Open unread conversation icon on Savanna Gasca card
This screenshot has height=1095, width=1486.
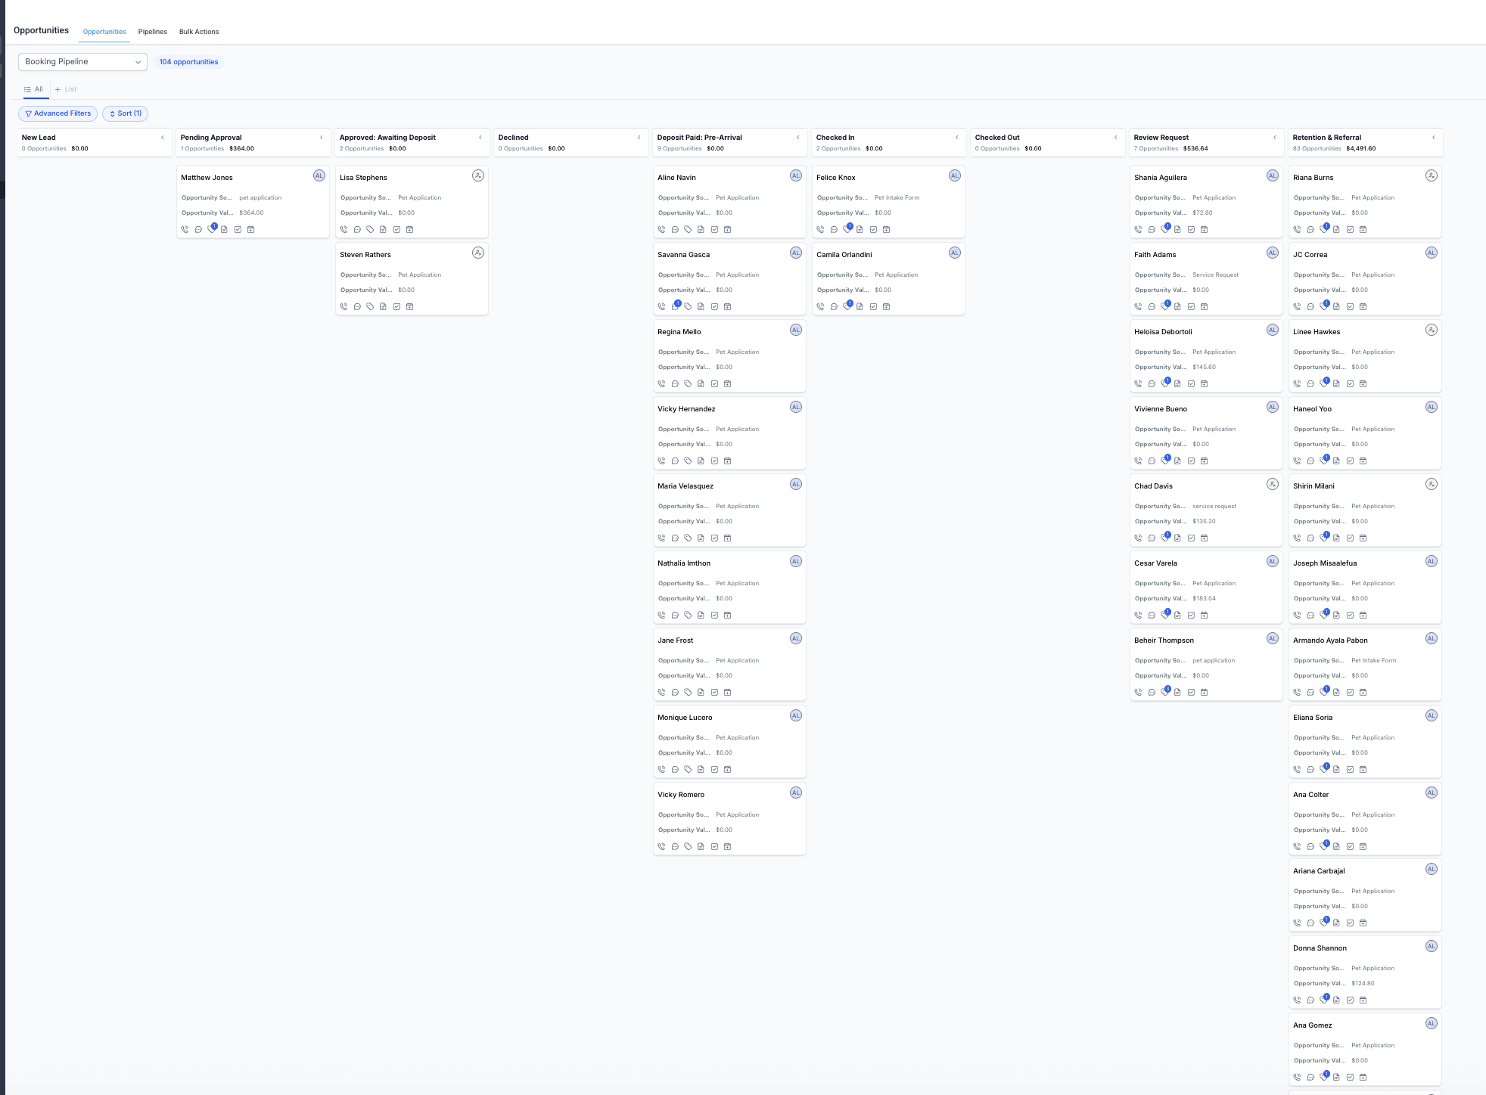pyautogui.click(x=676, y=306)
